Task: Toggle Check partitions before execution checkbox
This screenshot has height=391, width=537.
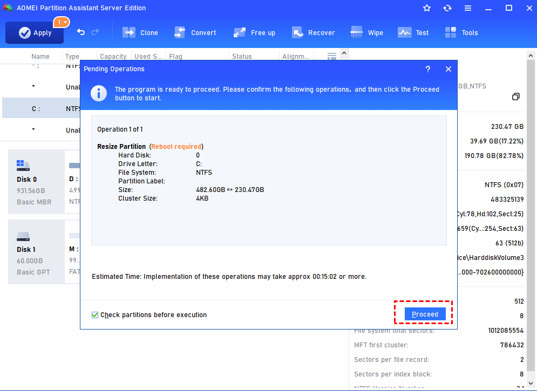Action: 95,315
